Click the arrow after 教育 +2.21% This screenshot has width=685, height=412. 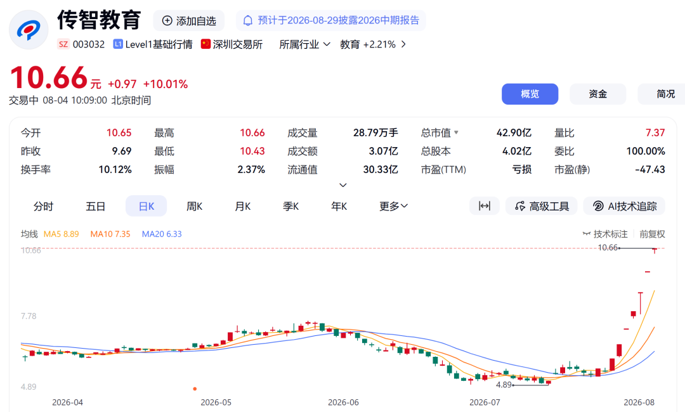point(403,44)
